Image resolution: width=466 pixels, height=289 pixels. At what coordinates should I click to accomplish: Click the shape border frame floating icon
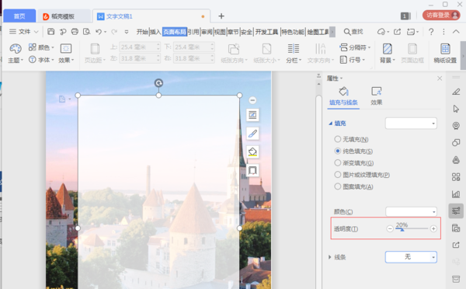click(x=252, y=170)
